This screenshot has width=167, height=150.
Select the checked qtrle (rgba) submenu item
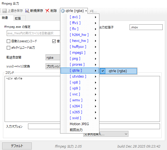coord(118,71)
